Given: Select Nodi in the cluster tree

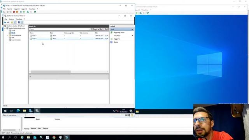Looking at the screenshot, I should click(x=13, y=33).
